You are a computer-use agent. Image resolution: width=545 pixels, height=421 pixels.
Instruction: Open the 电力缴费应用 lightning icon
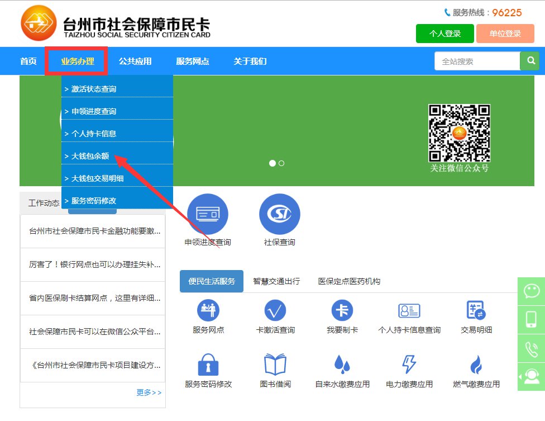[409, 365]
